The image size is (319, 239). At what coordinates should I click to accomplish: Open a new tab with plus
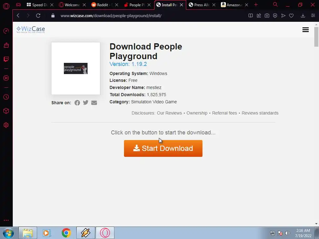coord(256,5)
